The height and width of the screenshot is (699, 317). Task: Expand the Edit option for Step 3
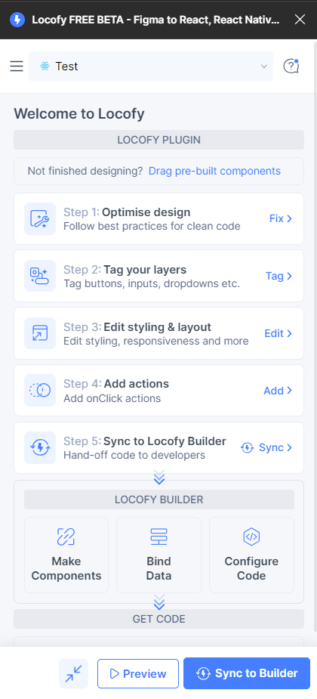coord(279,333)
